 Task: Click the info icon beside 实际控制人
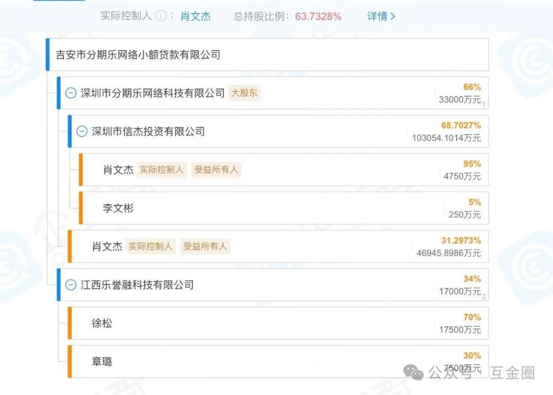(161, 16)
